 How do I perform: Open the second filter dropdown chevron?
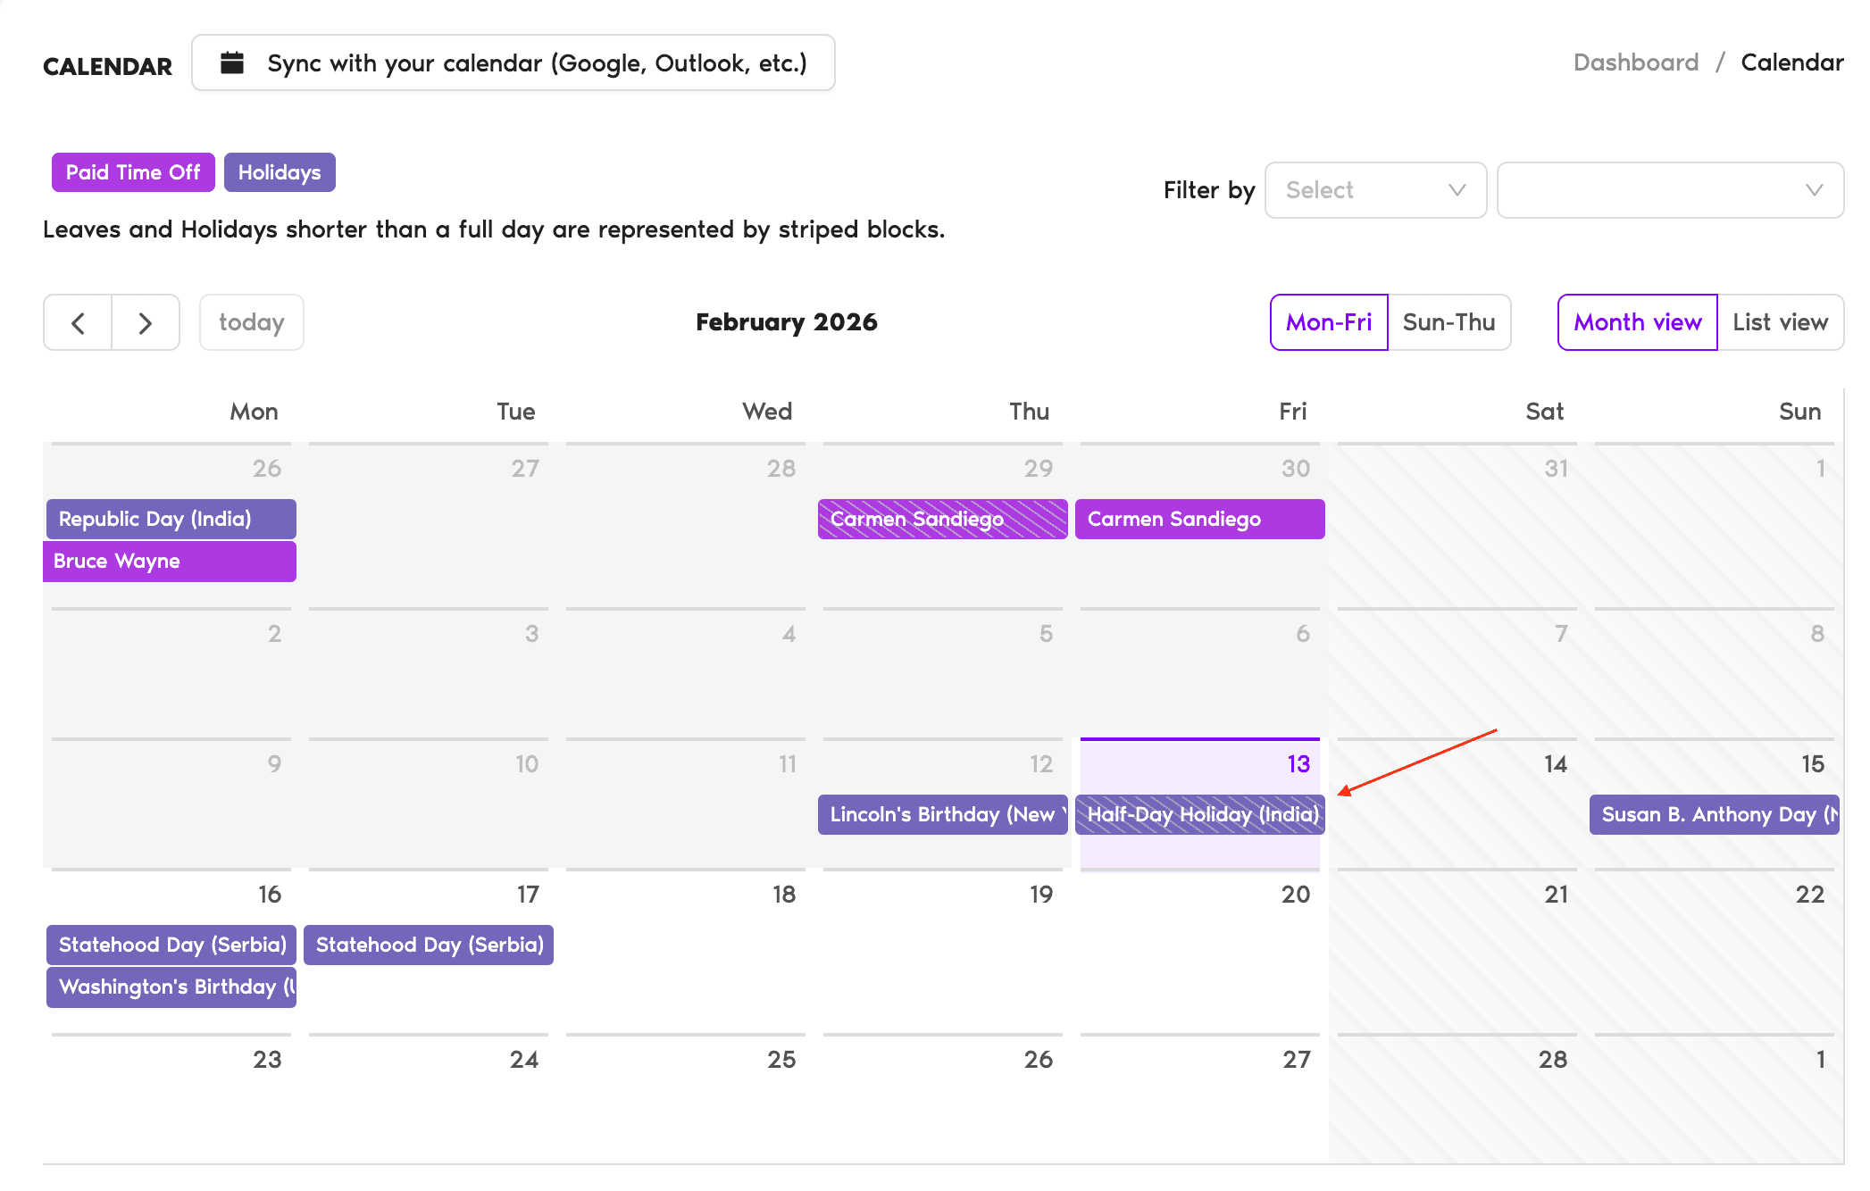point(1814,190)
